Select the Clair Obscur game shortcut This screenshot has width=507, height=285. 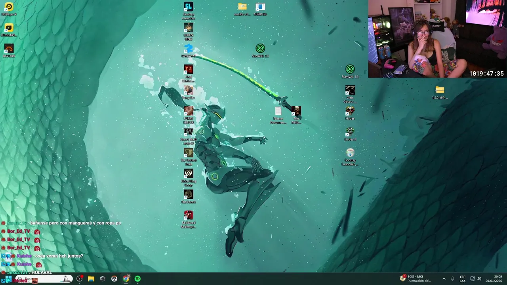350,95
